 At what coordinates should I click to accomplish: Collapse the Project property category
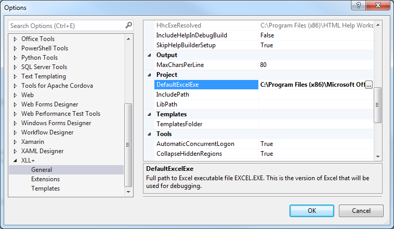point(149,75)
